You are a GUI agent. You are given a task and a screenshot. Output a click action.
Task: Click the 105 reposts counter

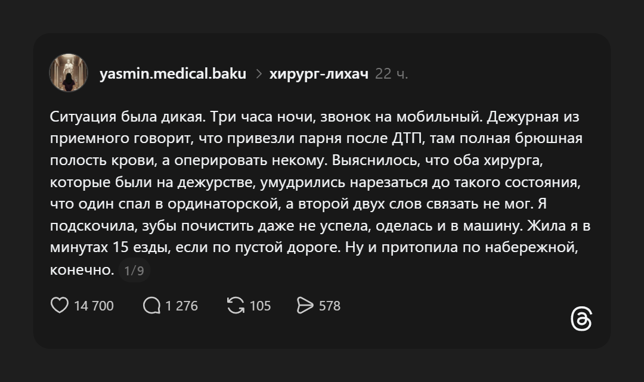click(x=260, y=306)
